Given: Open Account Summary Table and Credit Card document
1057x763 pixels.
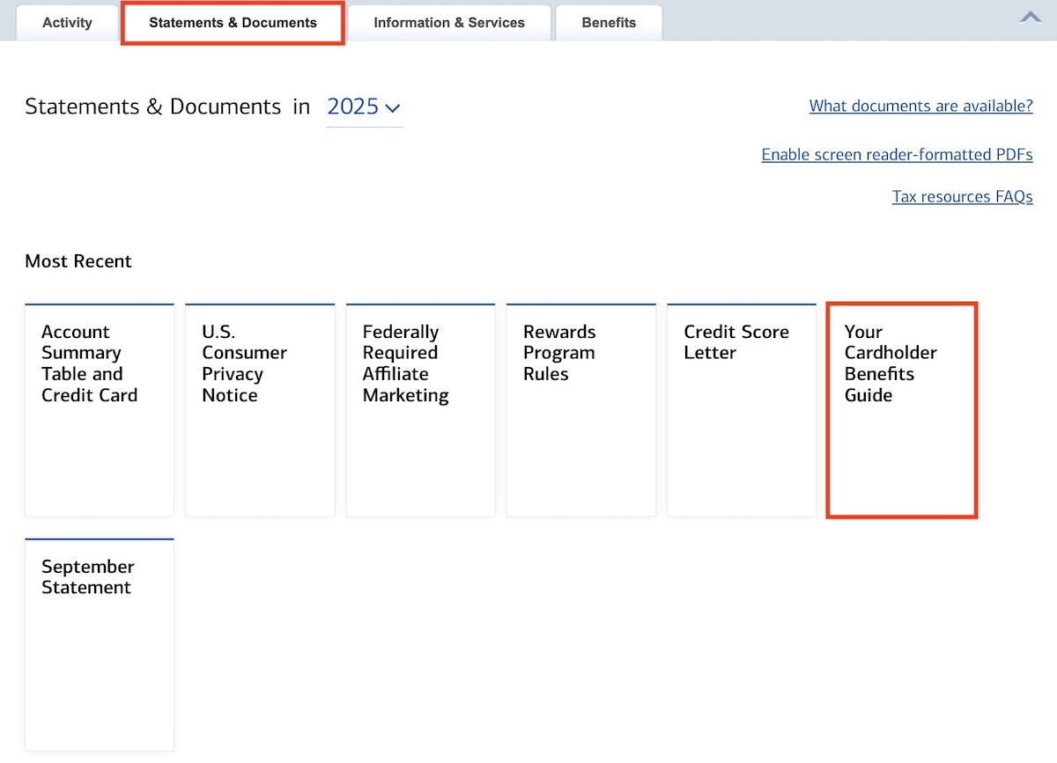Looking at the screenshot, I should click(x=100, y=409).
